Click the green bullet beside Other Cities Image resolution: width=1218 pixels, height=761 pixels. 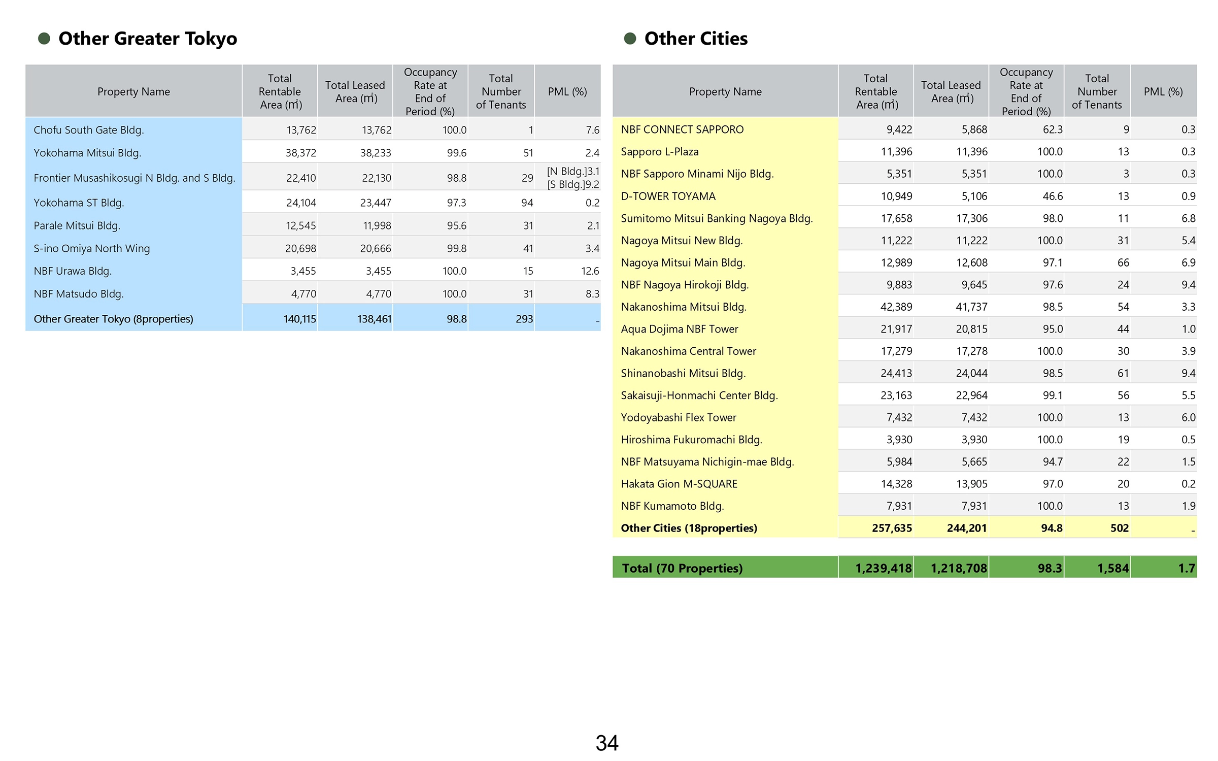(x=630, y=39)
